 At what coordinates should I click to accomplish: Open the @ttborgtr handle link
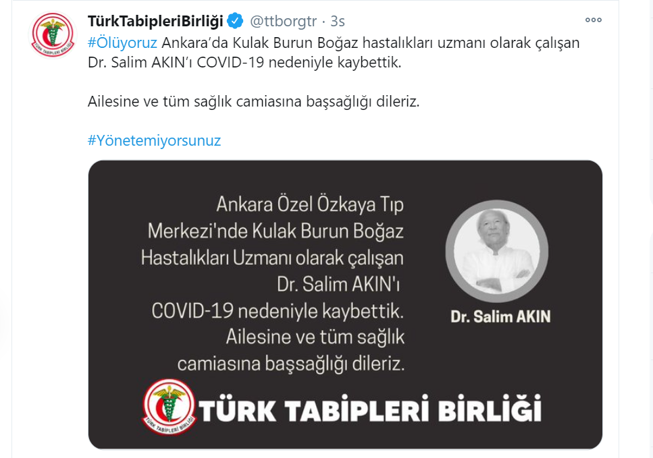(x=283, y=21)
